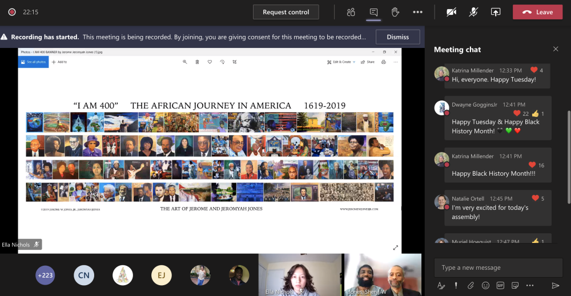The height and width of the screenshot is (296, 571).
Task: Set delivery options exclamation icon
Action: point(456,286)
